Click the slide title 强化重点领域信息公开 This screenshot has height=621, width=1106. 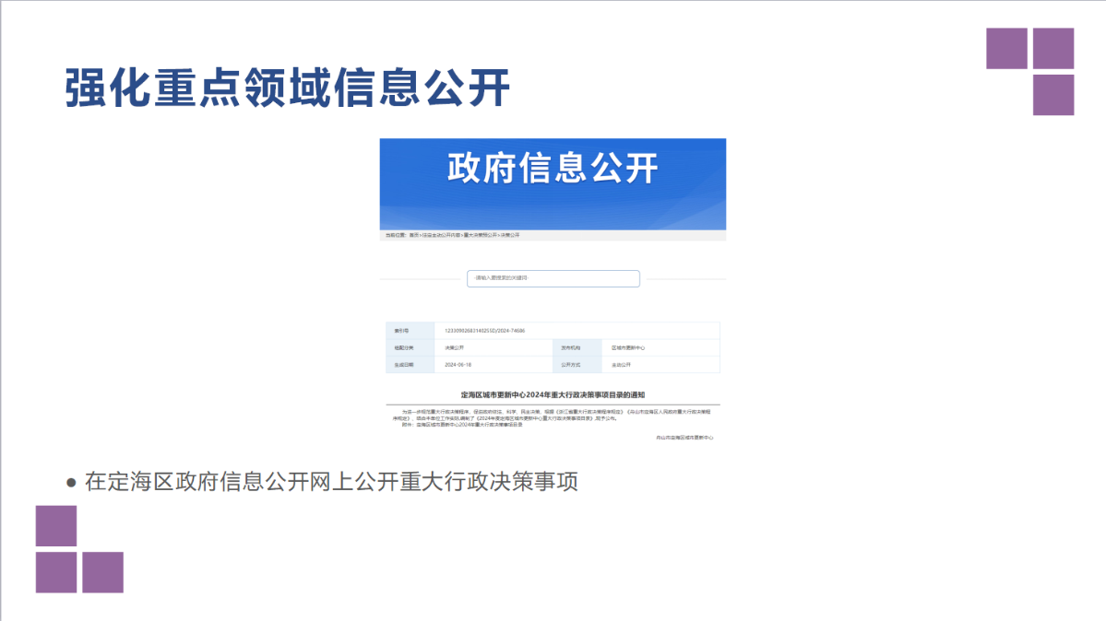click(x=287, y=88)
